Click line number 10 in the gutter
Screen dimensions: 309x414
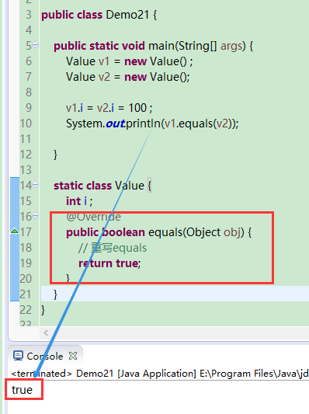(x=26, y=124)
